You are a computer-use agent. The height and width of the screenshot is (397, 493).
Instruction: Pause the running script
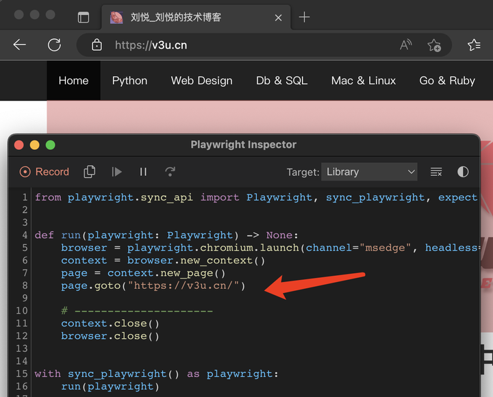(143, 172)
